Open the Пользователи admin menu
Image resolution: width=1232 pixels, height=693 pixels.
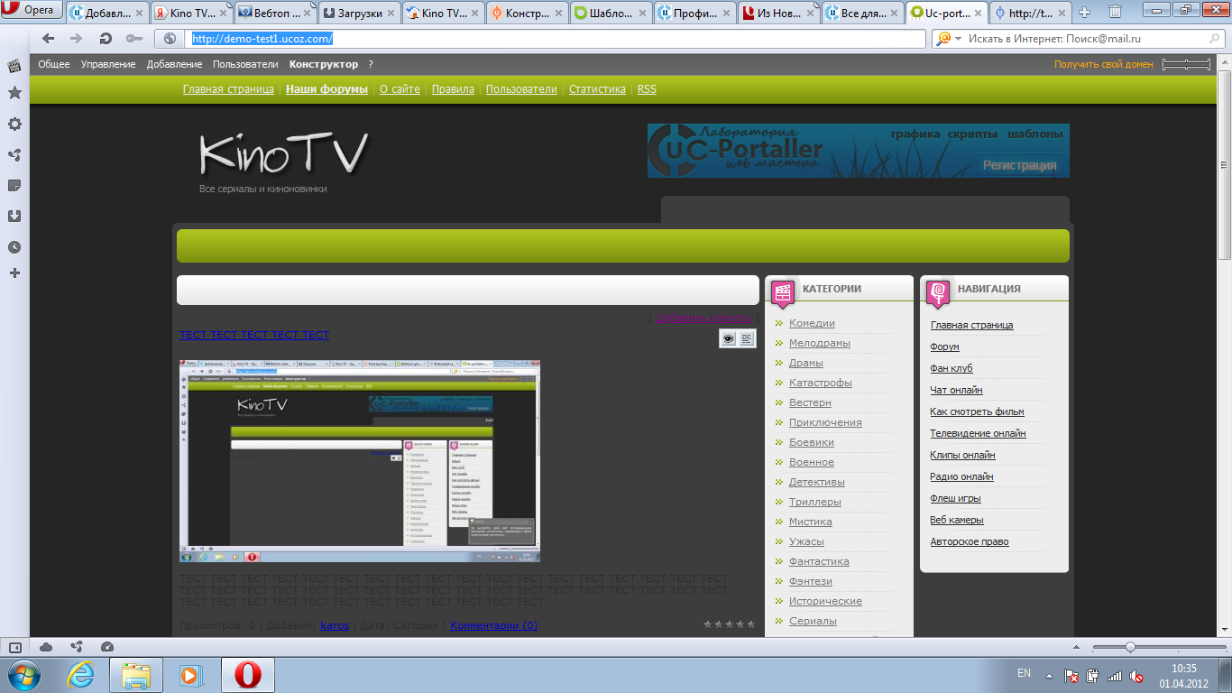(x=245, y=64)
